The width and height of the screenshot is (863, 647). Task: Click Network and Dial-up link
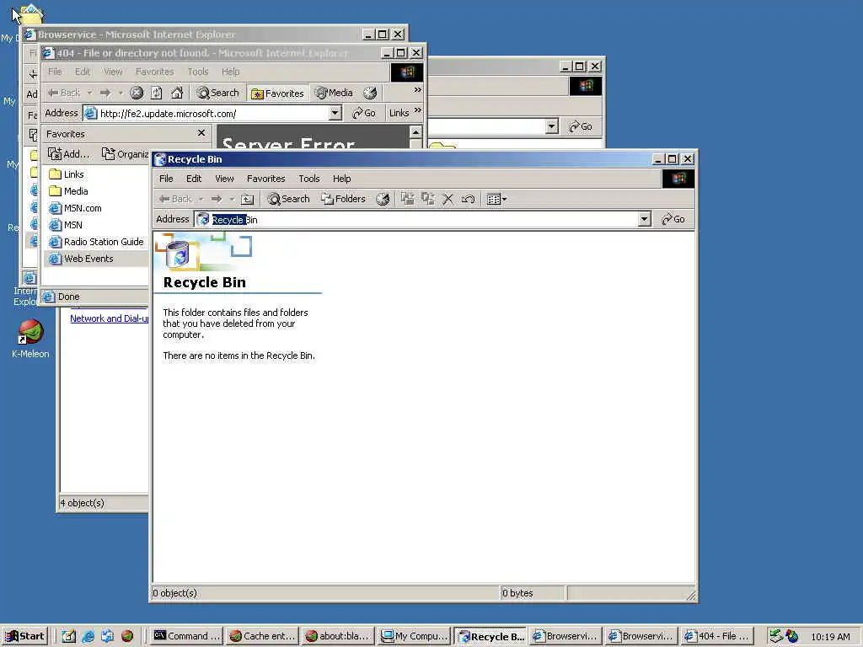click(x=109, y=318)
